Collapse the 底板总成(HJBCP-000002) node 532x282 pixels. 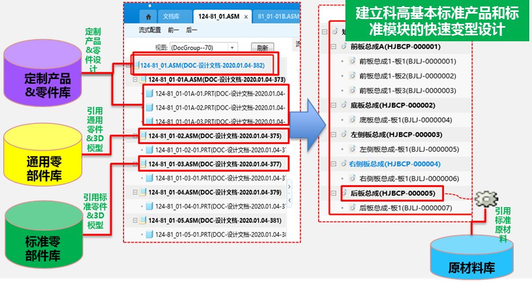(x=333, y=105)
